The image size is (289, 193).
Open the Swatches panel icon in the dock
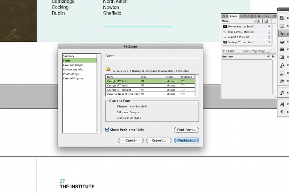pos(282,18)
